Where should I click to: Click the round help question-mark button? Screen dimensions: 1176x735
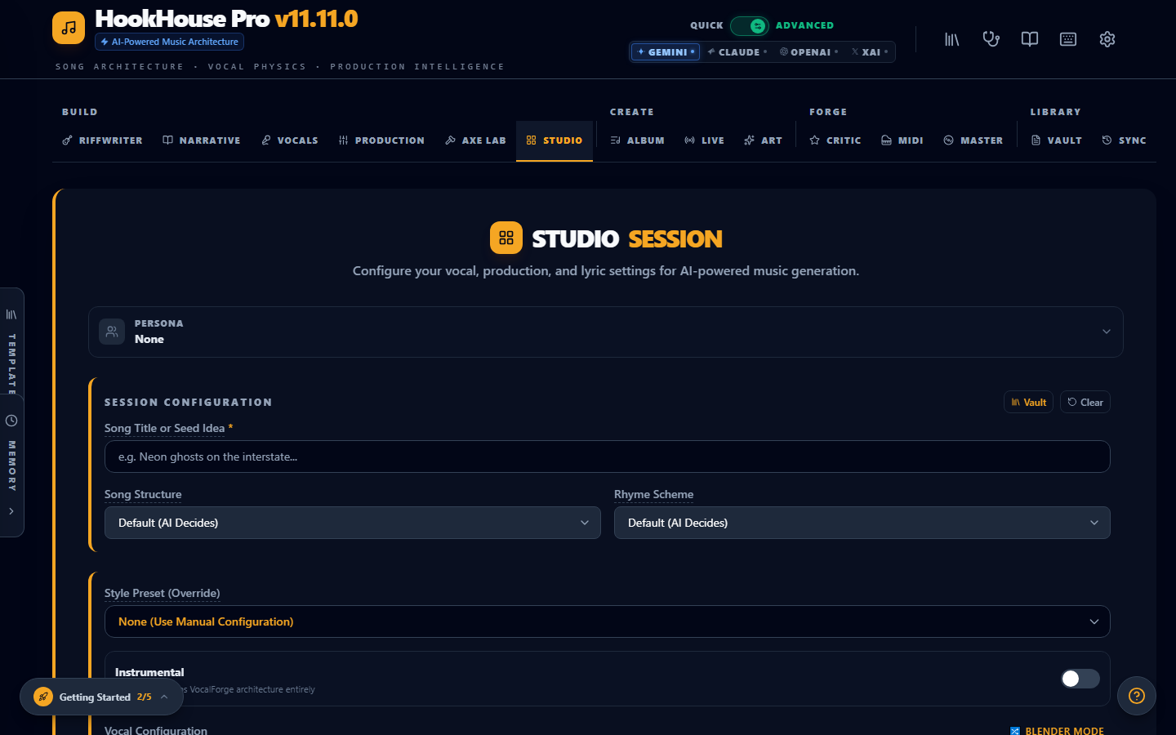click(x=1136, y=696)
